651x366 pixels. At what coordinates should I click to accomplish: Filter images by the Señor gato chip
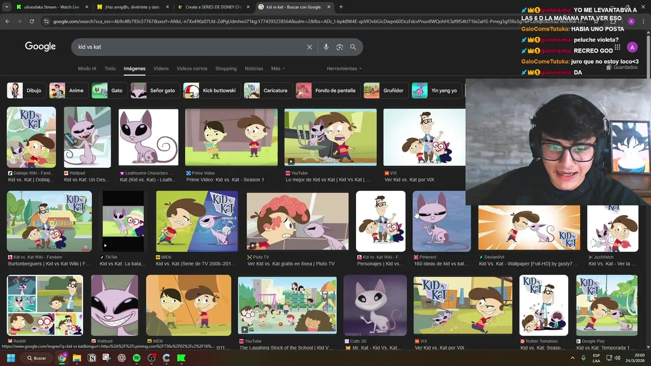pyautogui.click(x=155, y=90)
